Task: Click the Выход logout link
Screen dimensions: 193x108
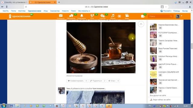Action: (185, 11)
